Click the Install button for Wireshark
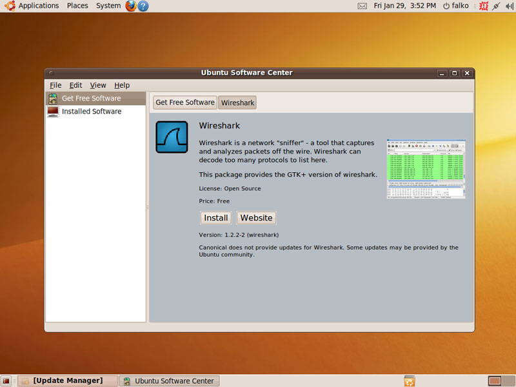Image resolution: width=516 pixels, height=387 pixels. click(215, 218)
